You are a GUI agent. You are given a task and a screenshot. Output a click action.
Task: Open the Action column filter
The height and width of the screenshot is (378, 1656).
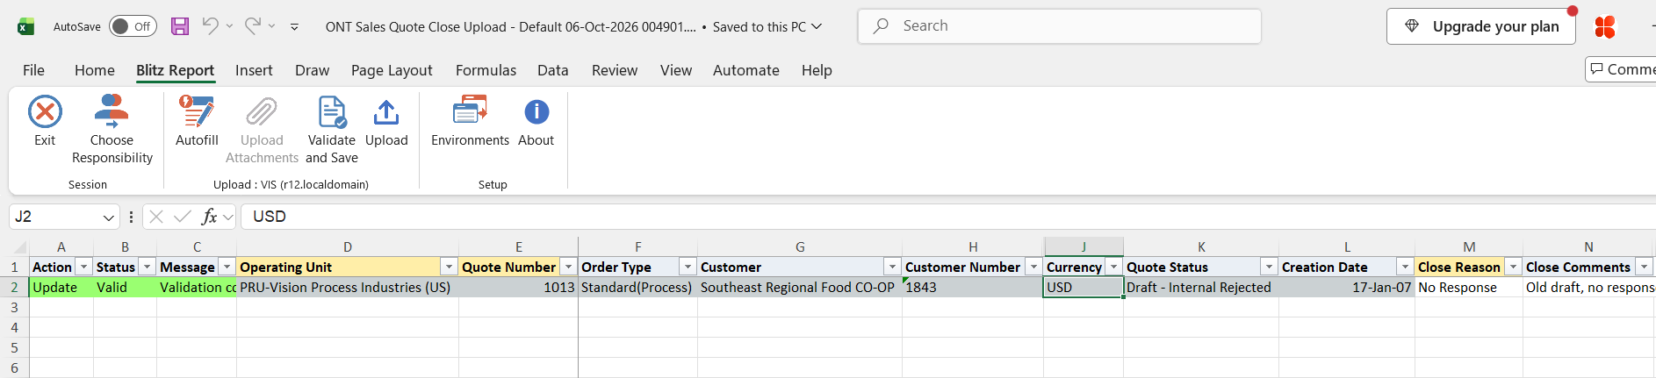tap(84, 267)
